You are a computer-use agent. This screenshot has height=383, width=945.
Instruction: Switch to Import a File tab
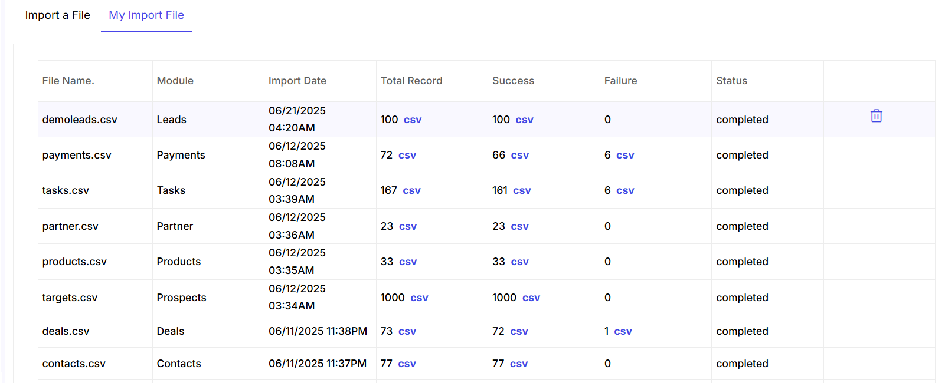click(57, 15)
